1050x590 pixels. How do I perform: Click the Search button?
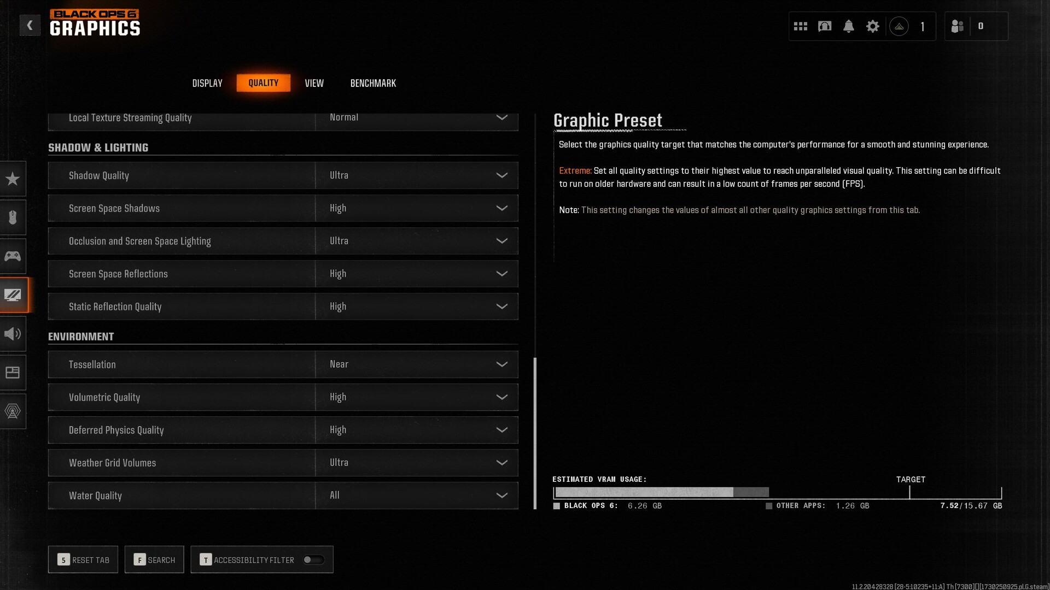pyautogui.click(x=154, y=559)
